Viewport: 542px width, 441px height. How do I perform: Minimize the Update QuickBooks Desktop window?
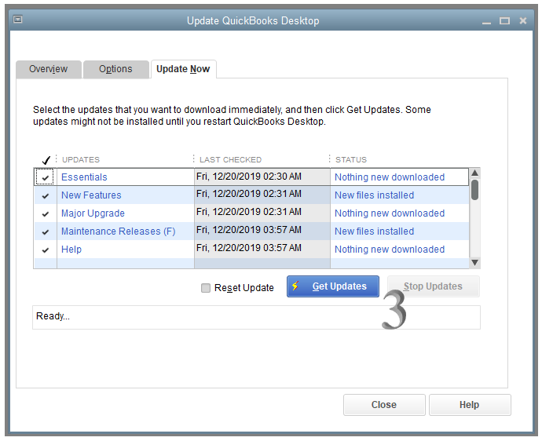486,21
